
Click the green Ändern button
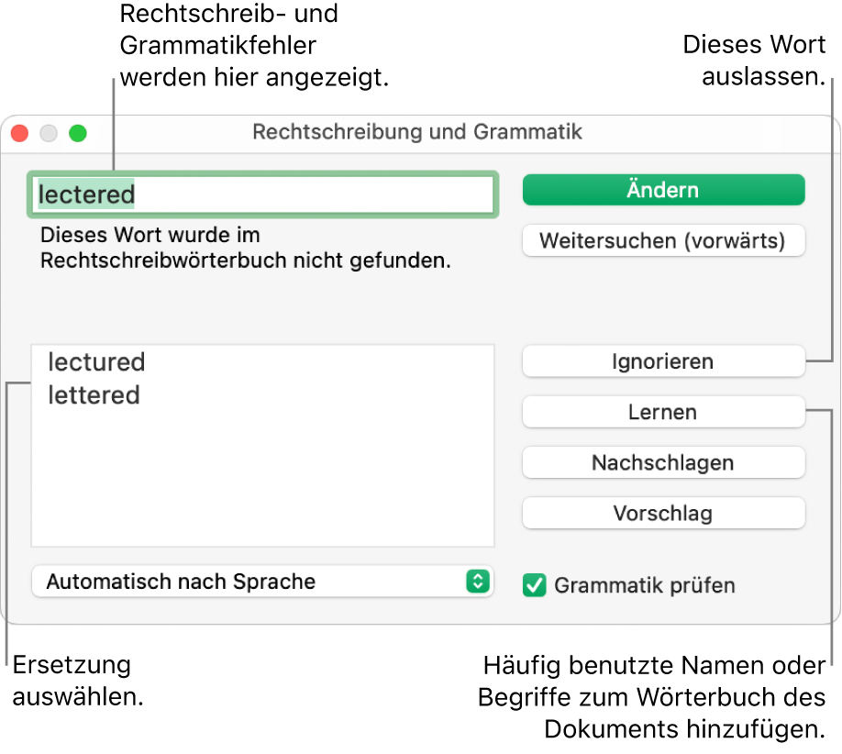tap(663, 190)
